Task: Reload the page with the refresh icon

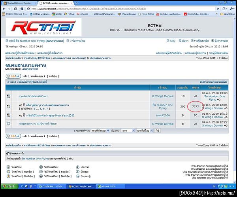Action: click(15, 9)
